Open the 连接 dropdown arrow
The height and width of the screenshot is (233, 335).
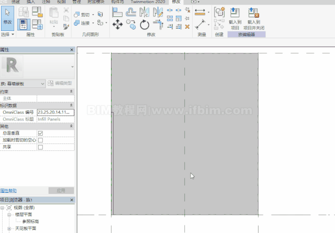[93, 23]
